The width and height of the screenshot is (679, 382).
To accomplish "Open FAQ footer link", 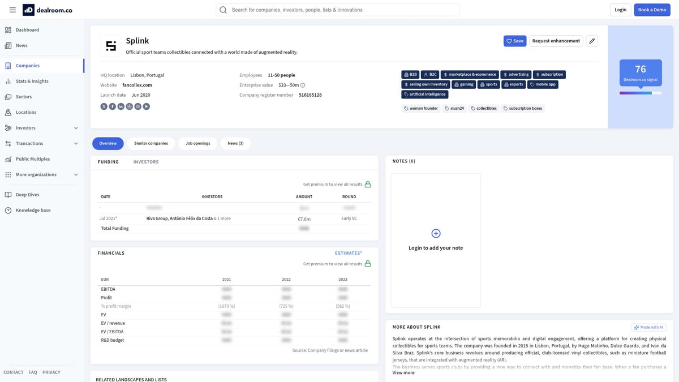I will tap(33, 372).
